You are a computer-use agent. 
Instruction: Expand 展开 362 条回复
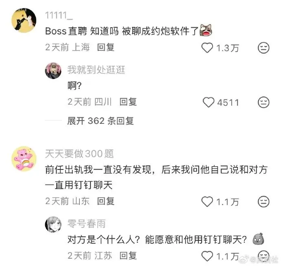click(101, 121)
